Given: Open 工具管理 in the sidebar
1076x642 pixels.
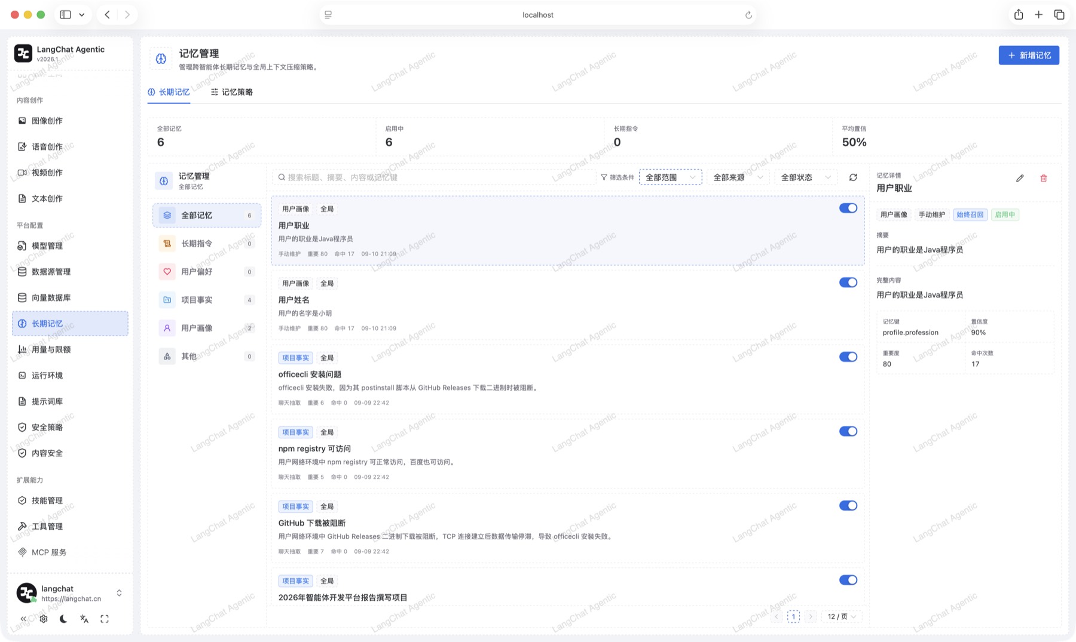Looking at the screenshot, I should (x=70, y=526).
